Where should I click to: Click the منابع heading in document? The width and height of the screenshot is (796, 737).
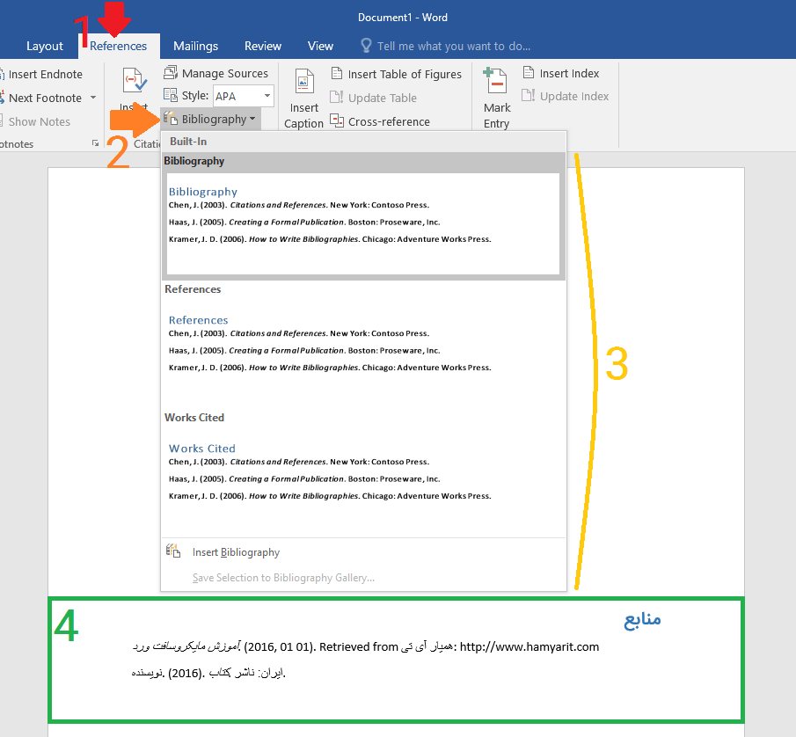(x=642, y=620)
